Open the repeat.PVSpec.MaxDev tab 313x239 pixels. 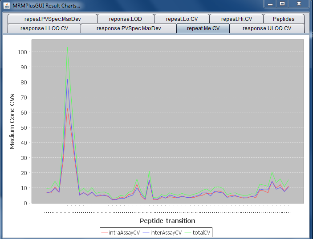(x=53, y=19)
